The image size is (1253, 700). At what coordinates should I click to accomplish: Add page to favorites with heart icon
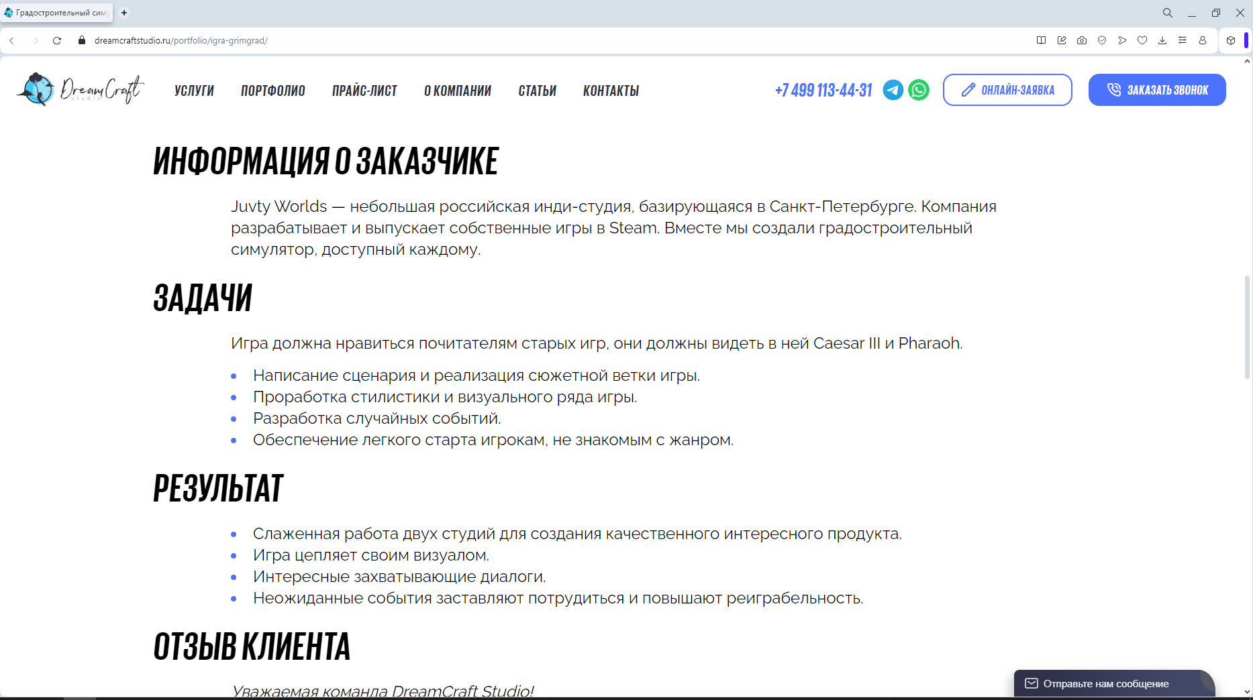tap(1142, 40)
